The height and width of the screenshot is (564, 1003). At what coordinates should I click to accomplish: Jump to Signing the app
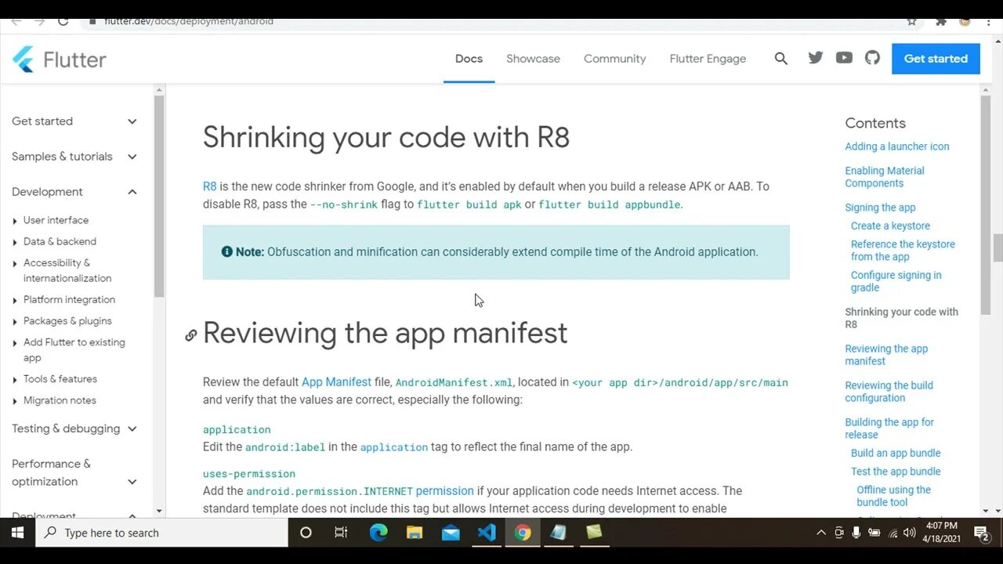pyautogui.click(x=880, y=208)
